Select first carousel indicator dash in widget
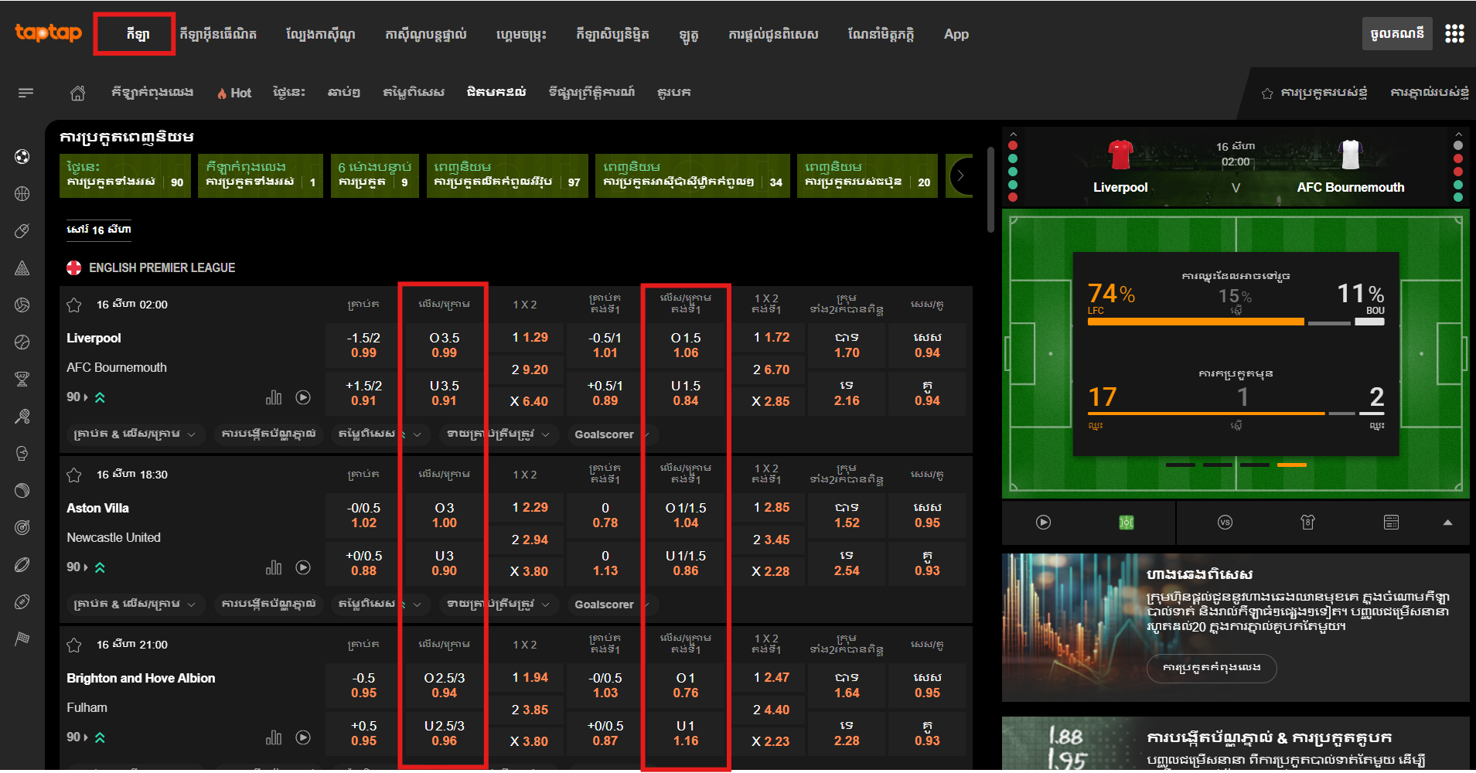The image size is (1476, 773). tap(1180, 465)
